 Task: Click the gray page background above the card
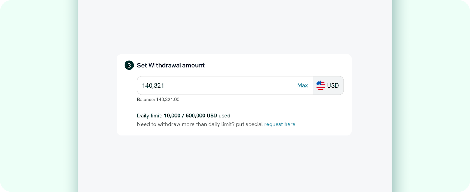click(235, 26)
